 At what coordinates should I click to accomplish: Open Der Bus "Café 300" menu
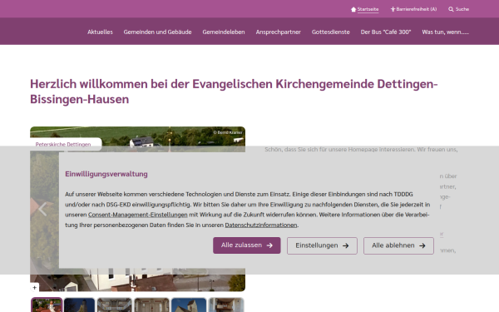[x=386, y=32]
